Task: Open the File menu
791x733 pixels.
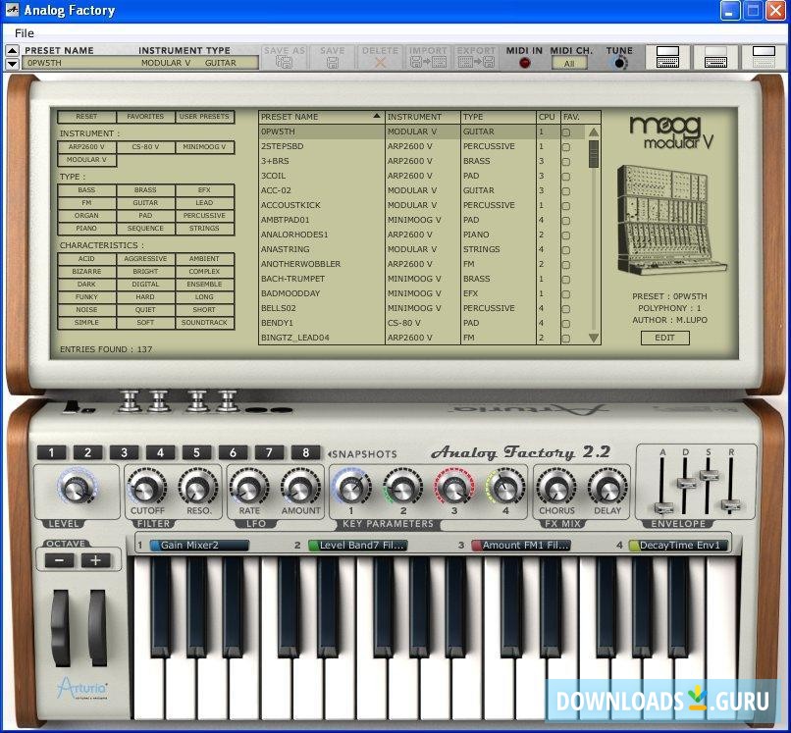Action: (x=25, y=32)
